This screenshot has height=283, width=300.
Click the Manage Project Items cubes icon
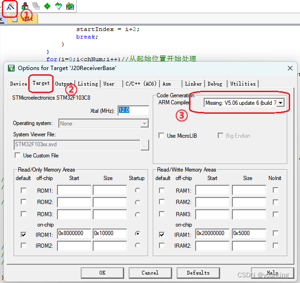pyautogui.click(x=25, y=6)
